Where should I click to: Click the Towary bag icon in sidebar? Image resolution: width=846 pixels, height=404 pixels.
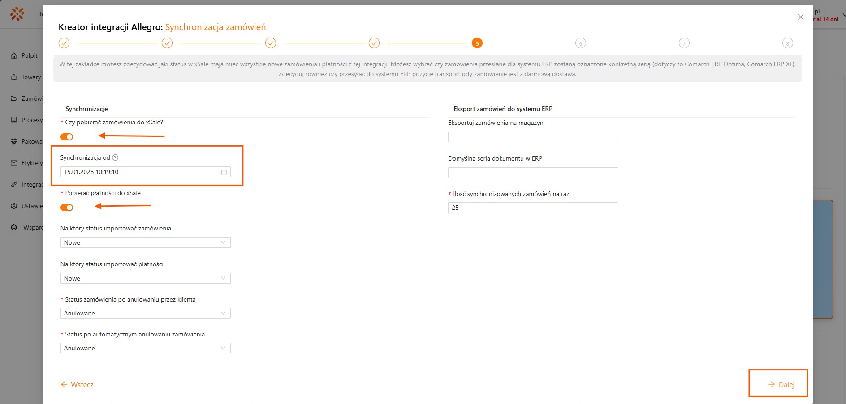pyautogui.click(x=14, y=77)
